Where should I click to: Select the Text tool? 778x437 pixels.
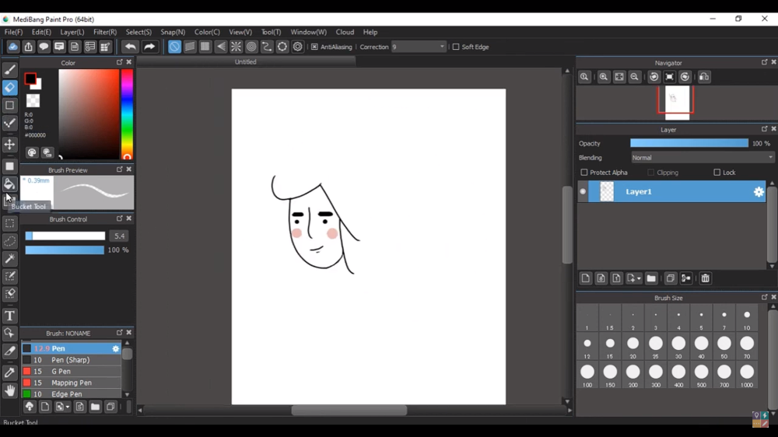tap(10, 316)
